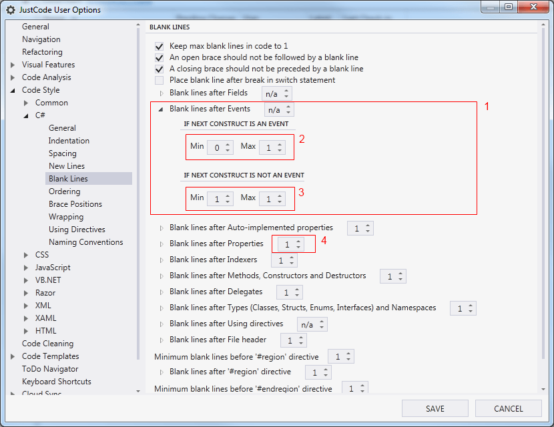The image size is (554, 427).
Task: Expand the HTML tree node arrow
Action: [26, 332]
